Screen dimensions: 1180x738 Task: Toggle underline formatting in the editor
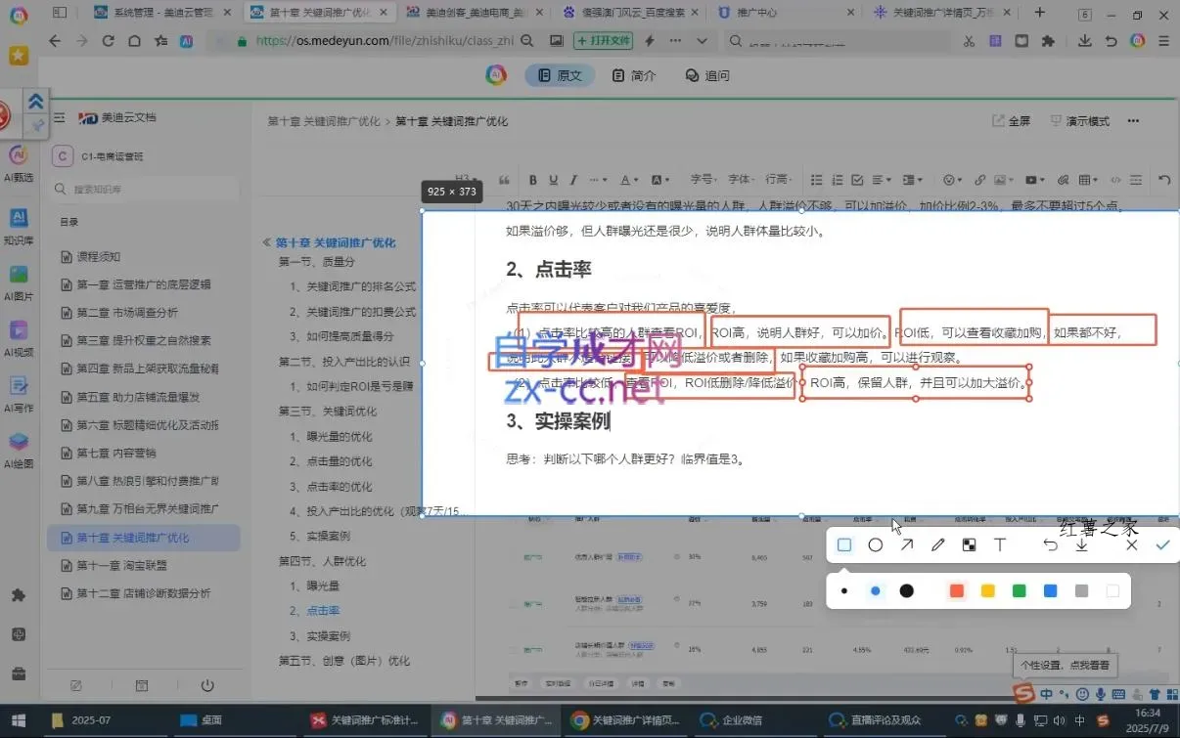552,179
